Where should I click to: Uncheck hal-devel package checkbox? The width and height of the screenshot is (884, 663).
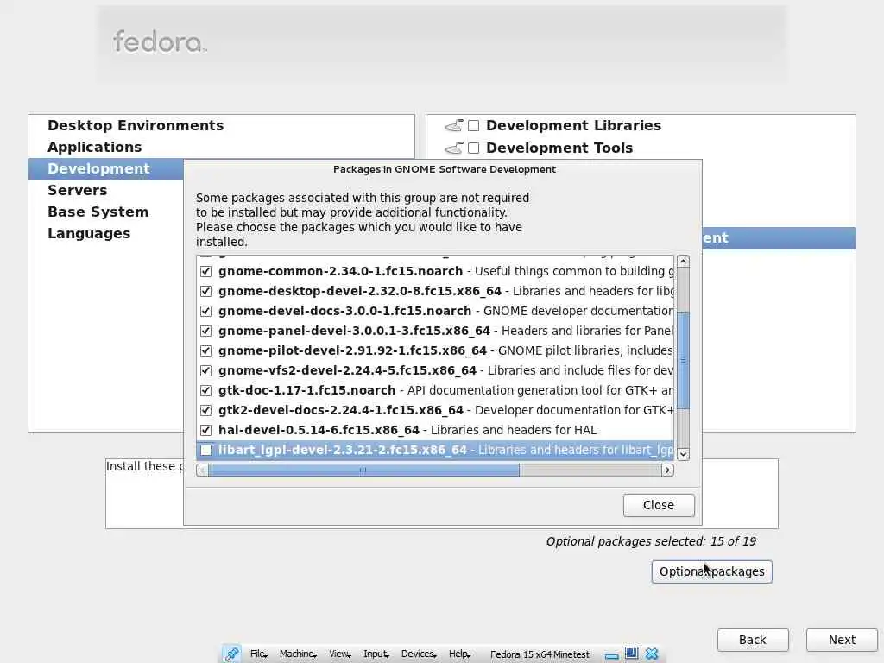(205, 430)
